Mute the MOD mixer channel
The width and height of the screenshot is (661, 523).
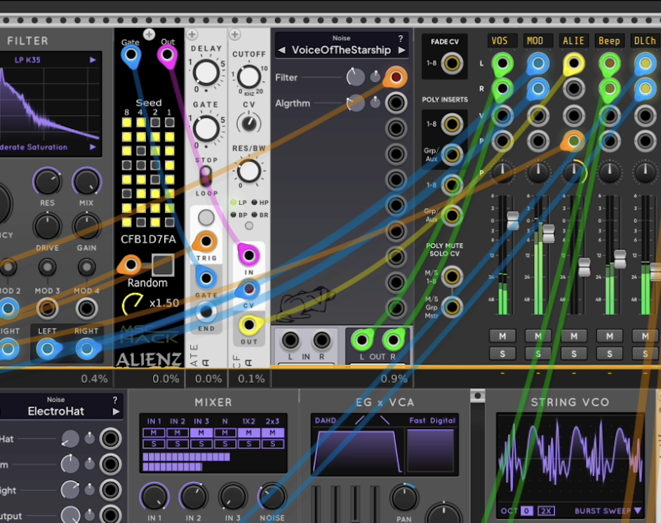pyautogui.click(x=538, y=336)
